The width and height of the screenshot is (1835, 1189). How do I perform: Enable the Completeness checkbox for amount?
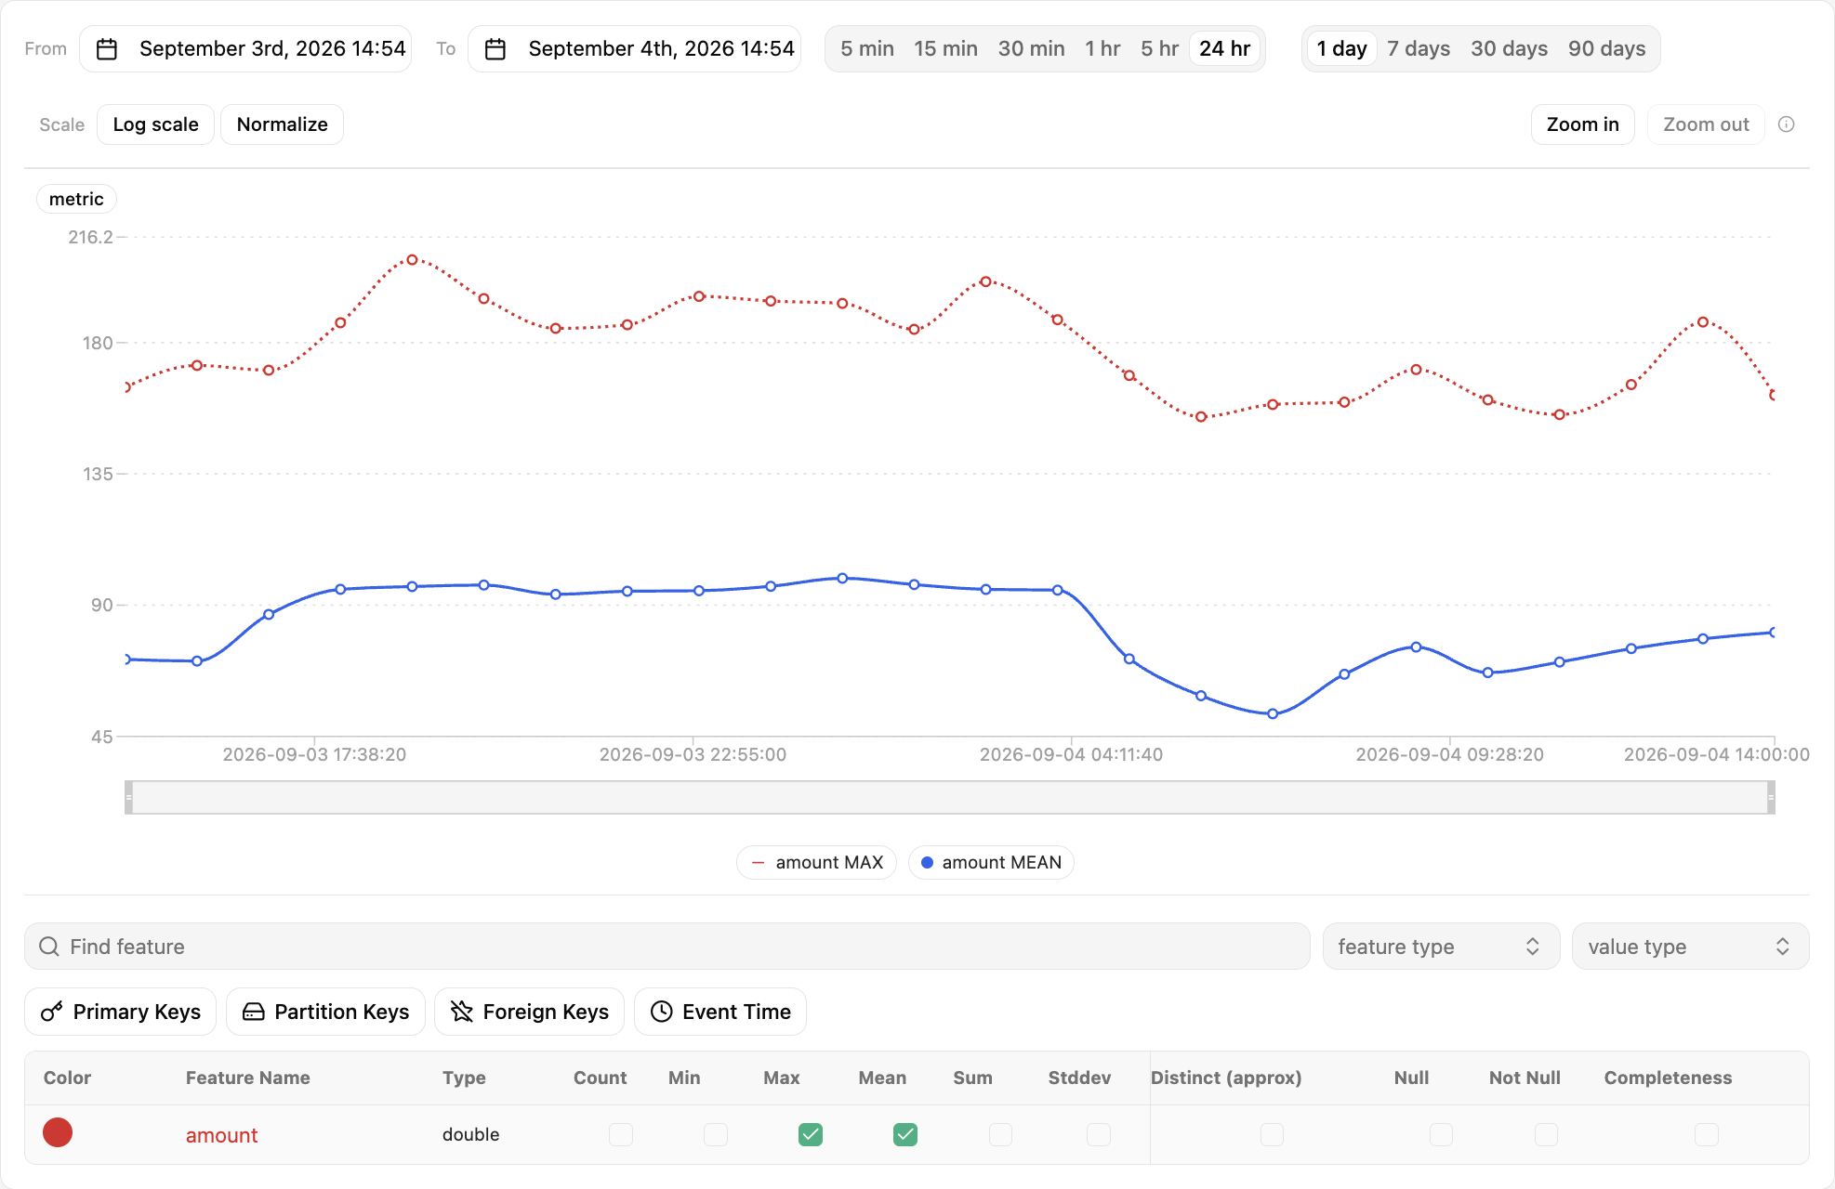pos(1707,1134)
